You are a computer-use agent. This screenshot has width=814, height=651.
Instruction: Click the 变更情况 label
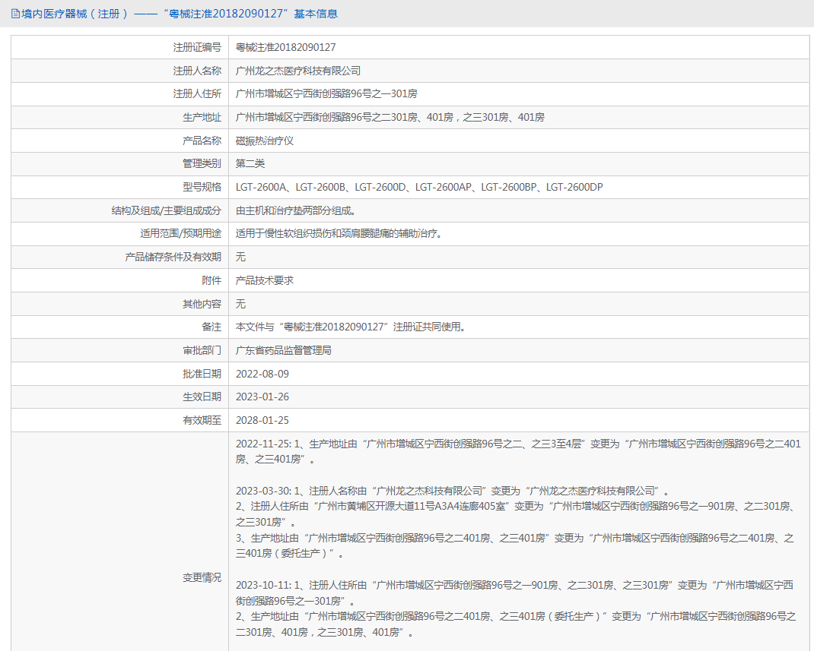tap(202, 577)
